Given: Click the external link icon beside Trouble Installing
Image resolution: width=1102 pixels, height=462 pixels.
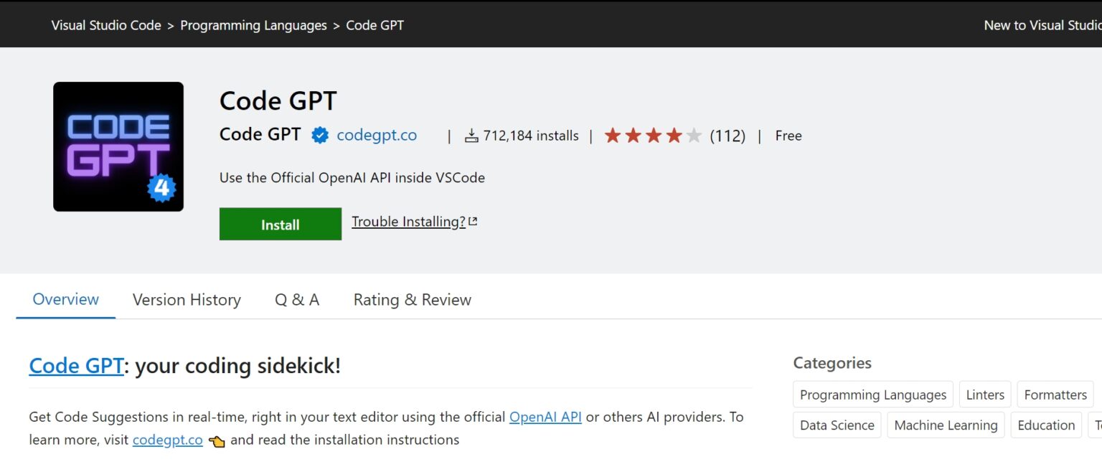Looking at the screenshot, I should click(473, 222).
